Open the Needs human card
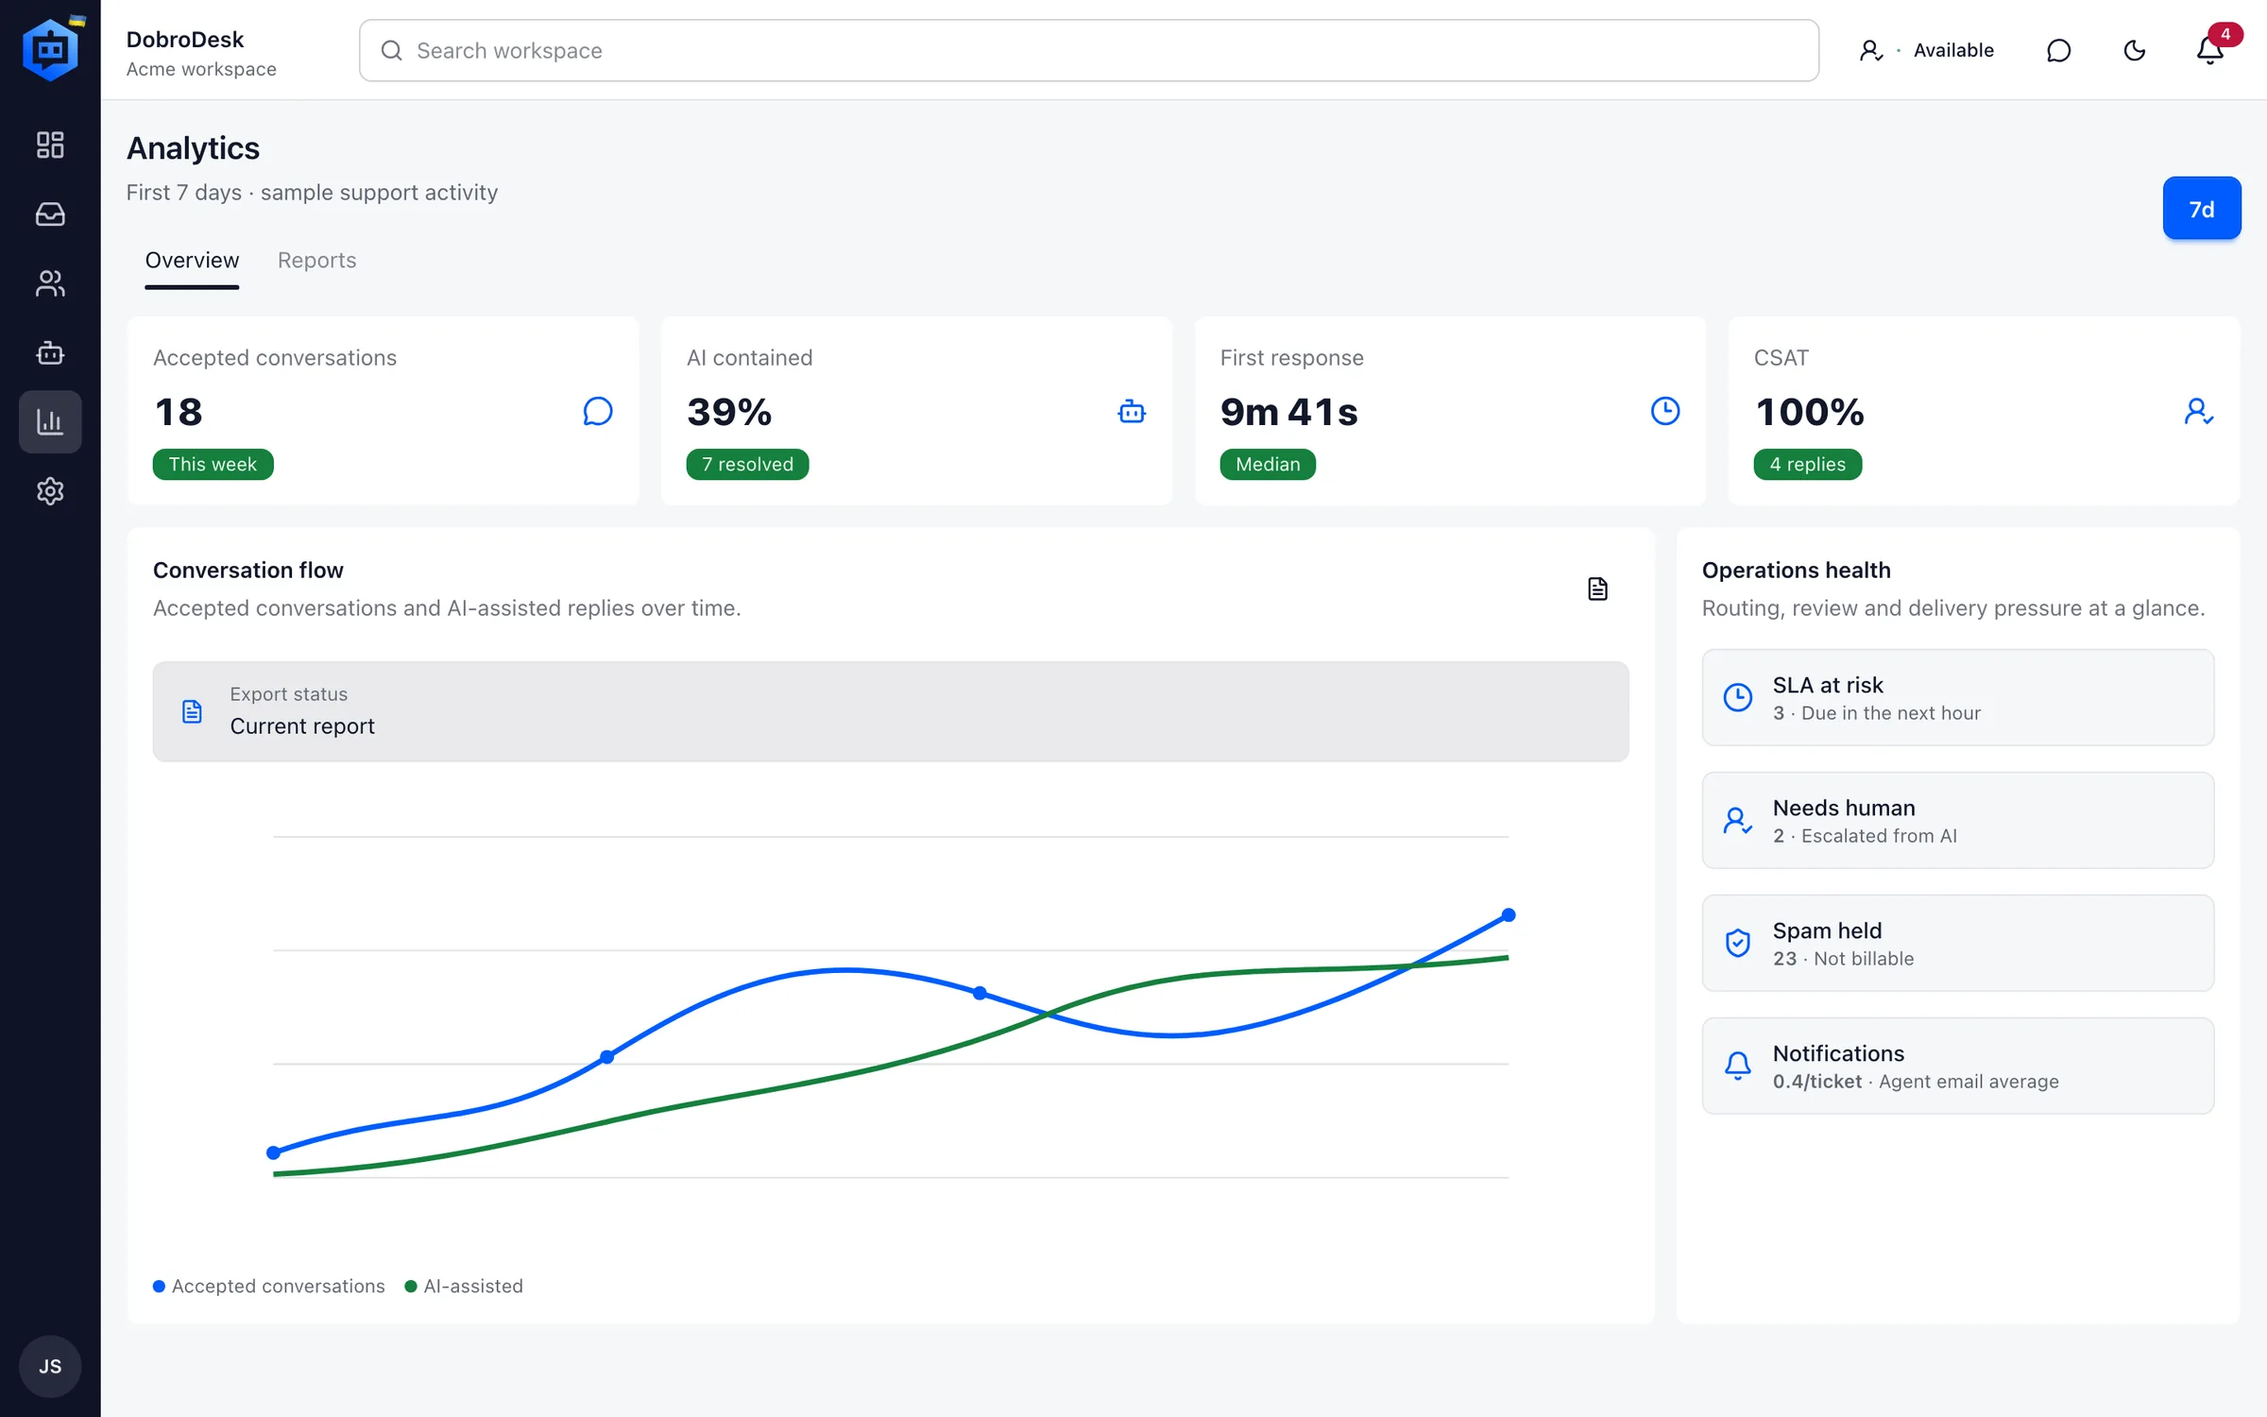The image size is (2267, 1417). click(1958, 820)
